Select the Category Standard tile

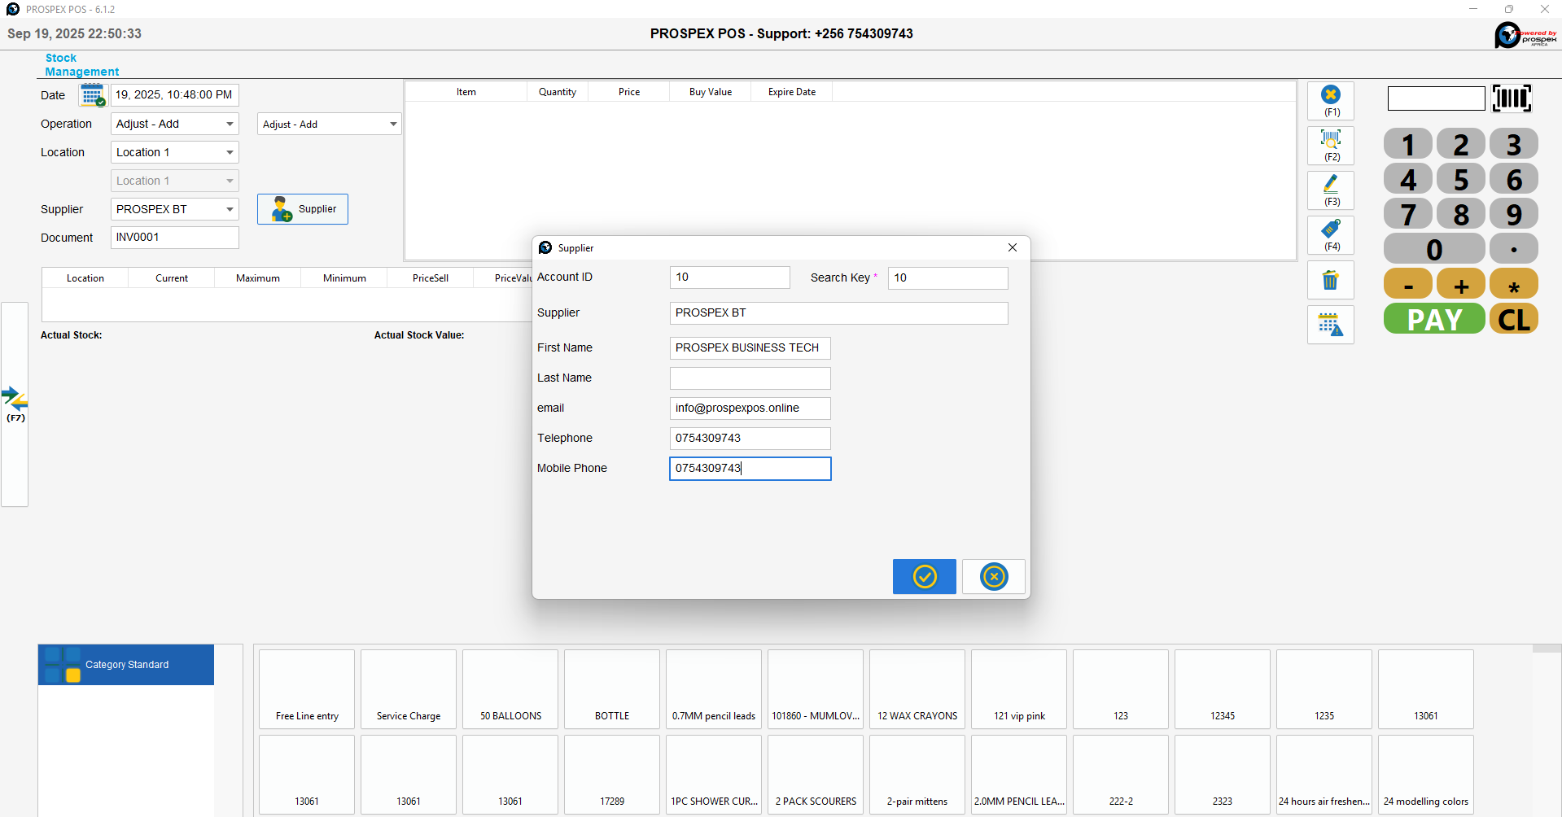click(126, 665)
